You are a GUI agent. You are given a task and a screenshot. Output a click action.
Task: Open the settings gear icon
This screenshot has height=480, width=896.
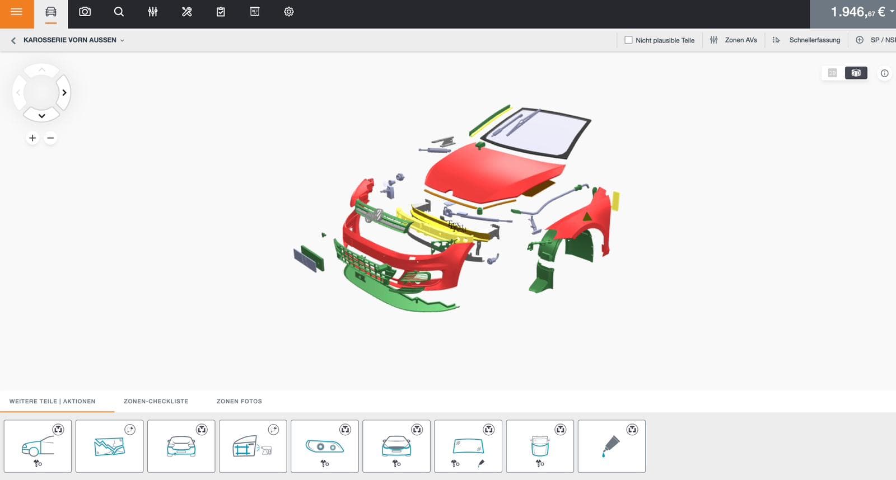click(289, 12)
